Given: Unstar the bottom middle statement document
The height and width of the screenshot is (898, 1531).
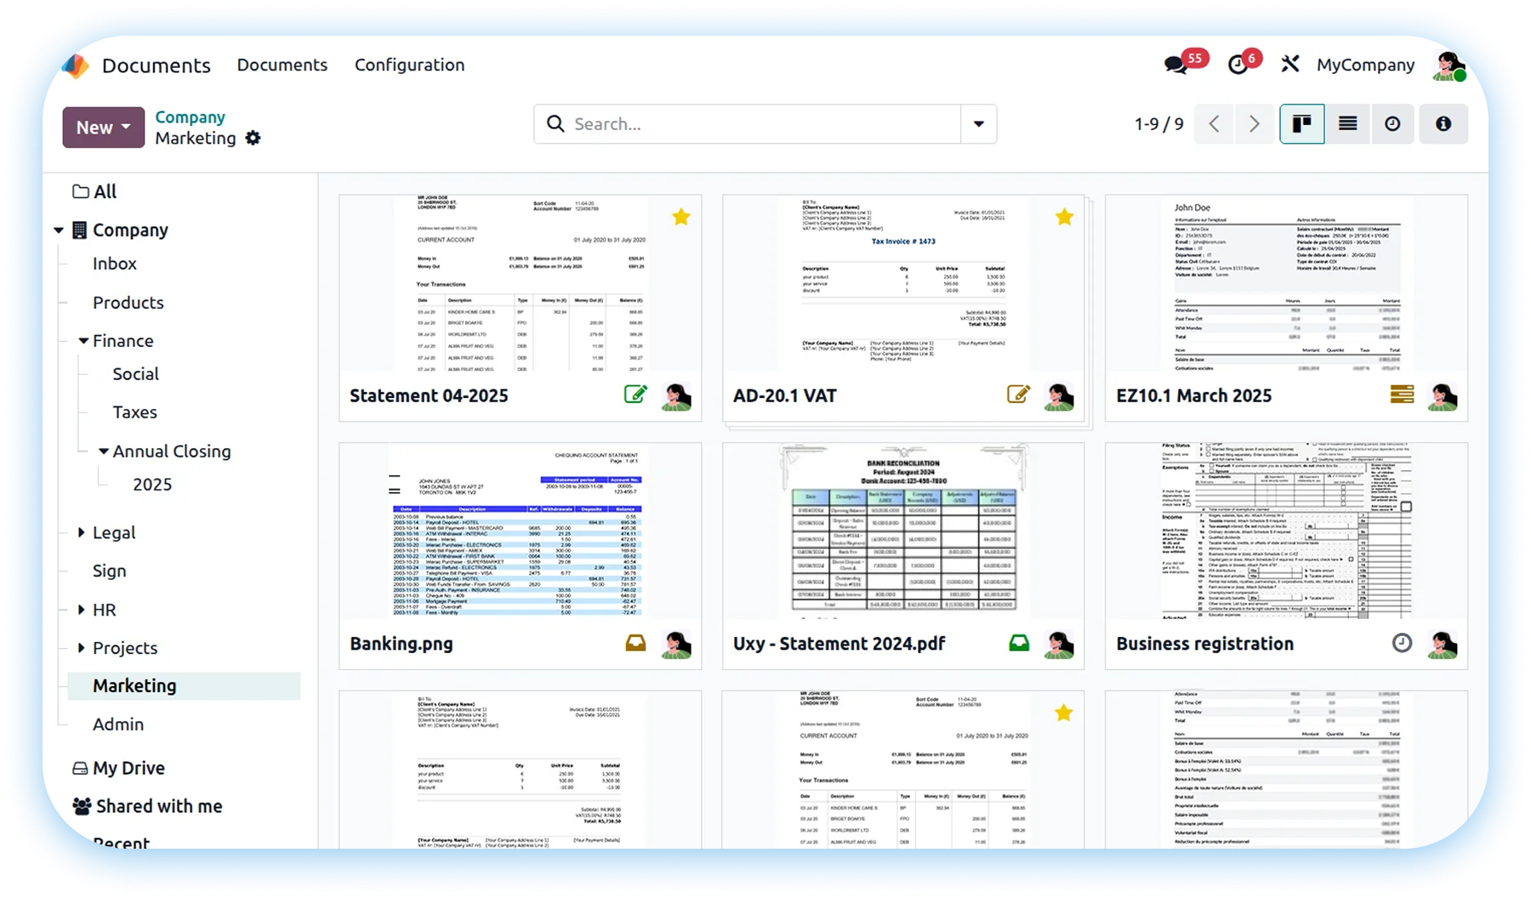Looking at the screenshot, I should (1064, 713).
